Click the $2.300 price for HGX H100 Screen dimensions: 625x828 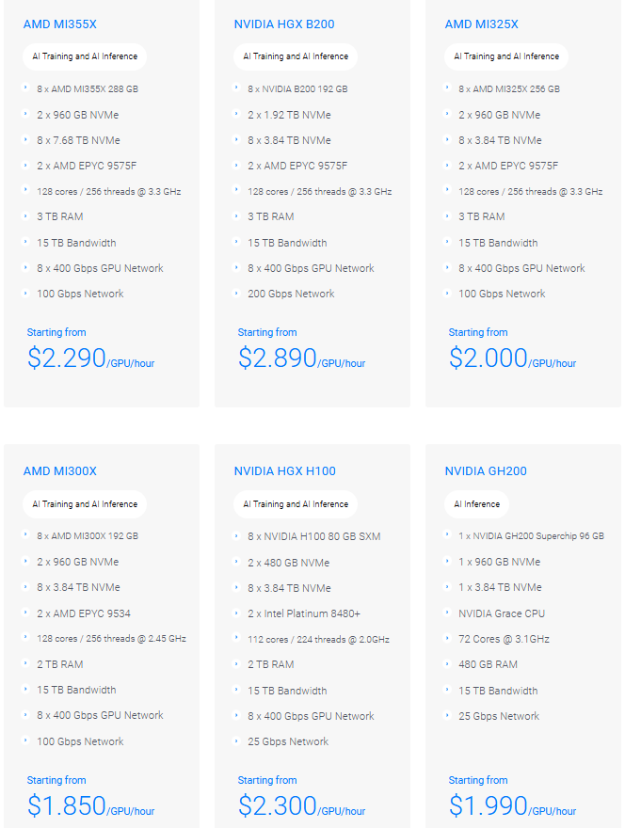(277, 806)
